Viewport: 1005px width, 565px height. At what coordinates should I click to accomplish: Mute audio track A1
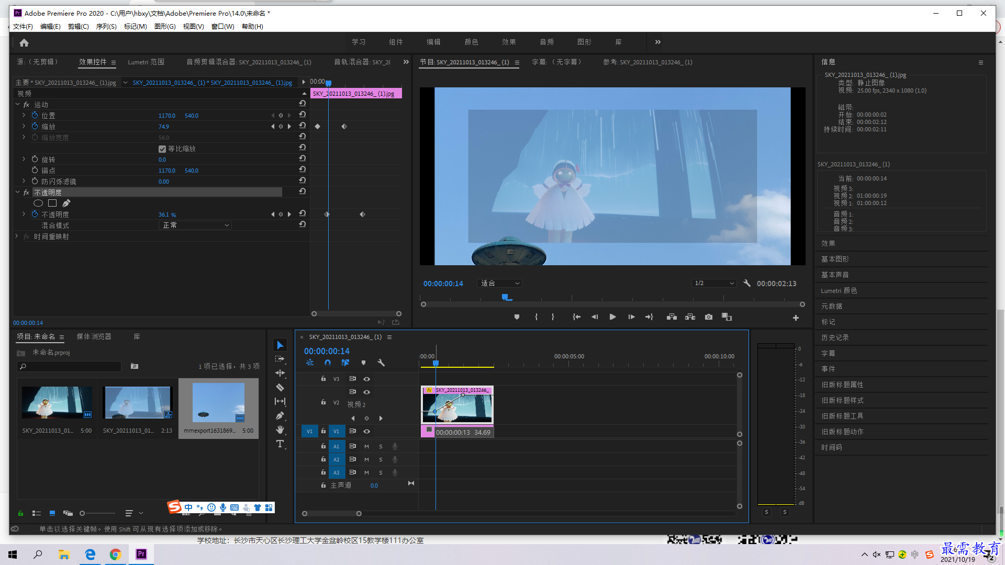[366, 446]
